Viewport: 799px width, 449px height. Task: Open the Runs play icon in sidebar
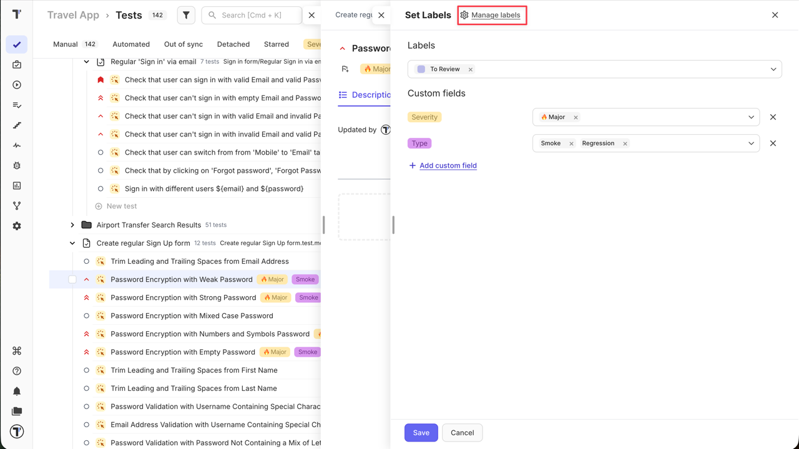pyautogui.click(x=17, y=85)
